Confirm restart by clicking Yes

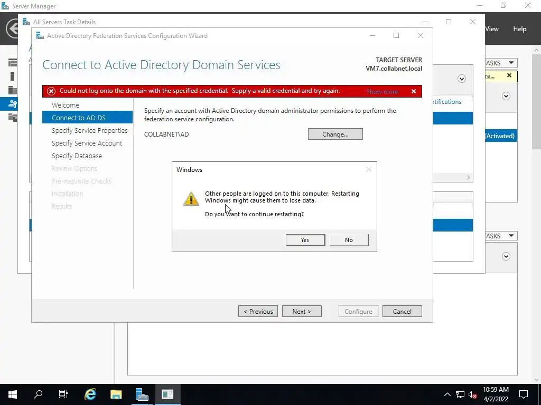(x=305, y=240)
